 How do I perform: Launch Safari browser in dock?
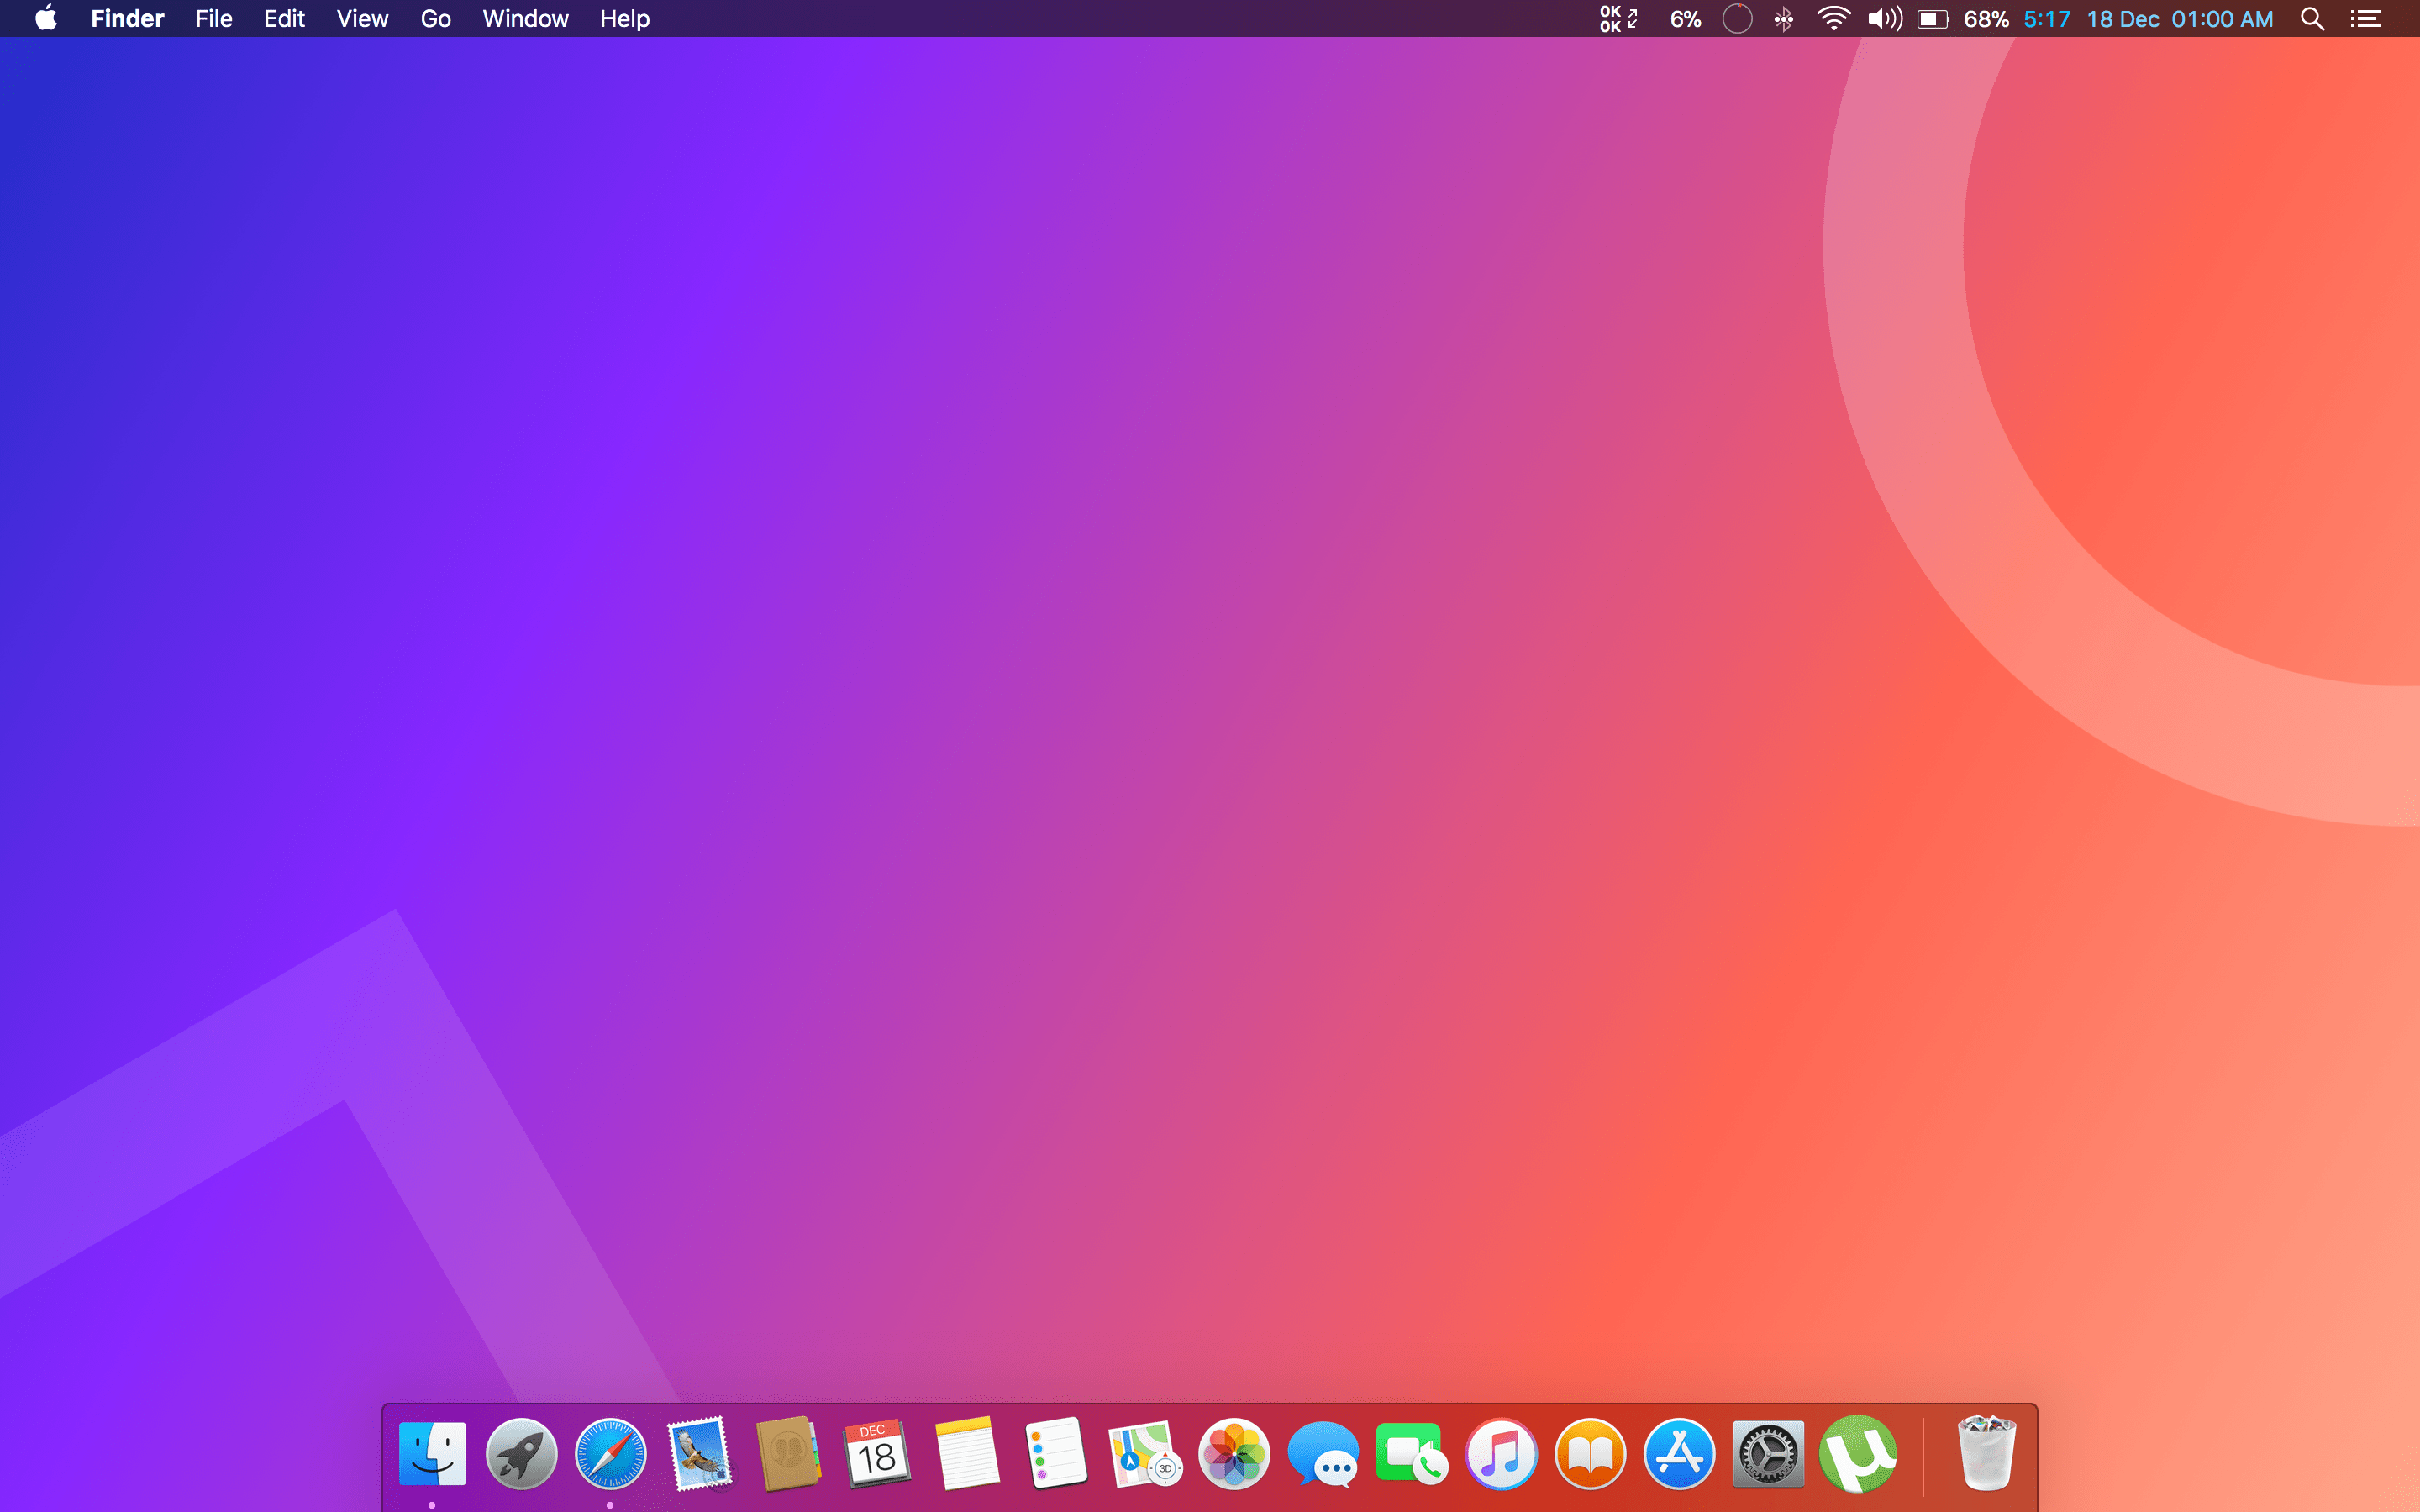coord(610,1454)
